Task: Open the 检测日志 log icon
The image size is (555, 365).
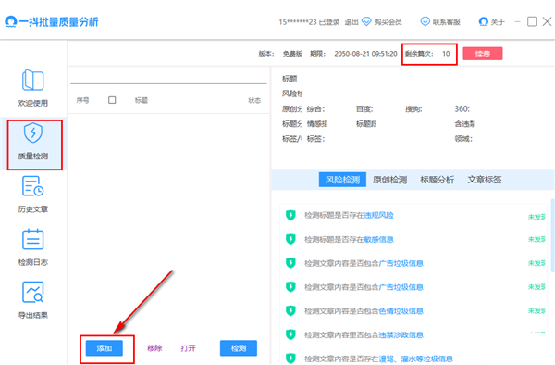Action: (33, 239)
